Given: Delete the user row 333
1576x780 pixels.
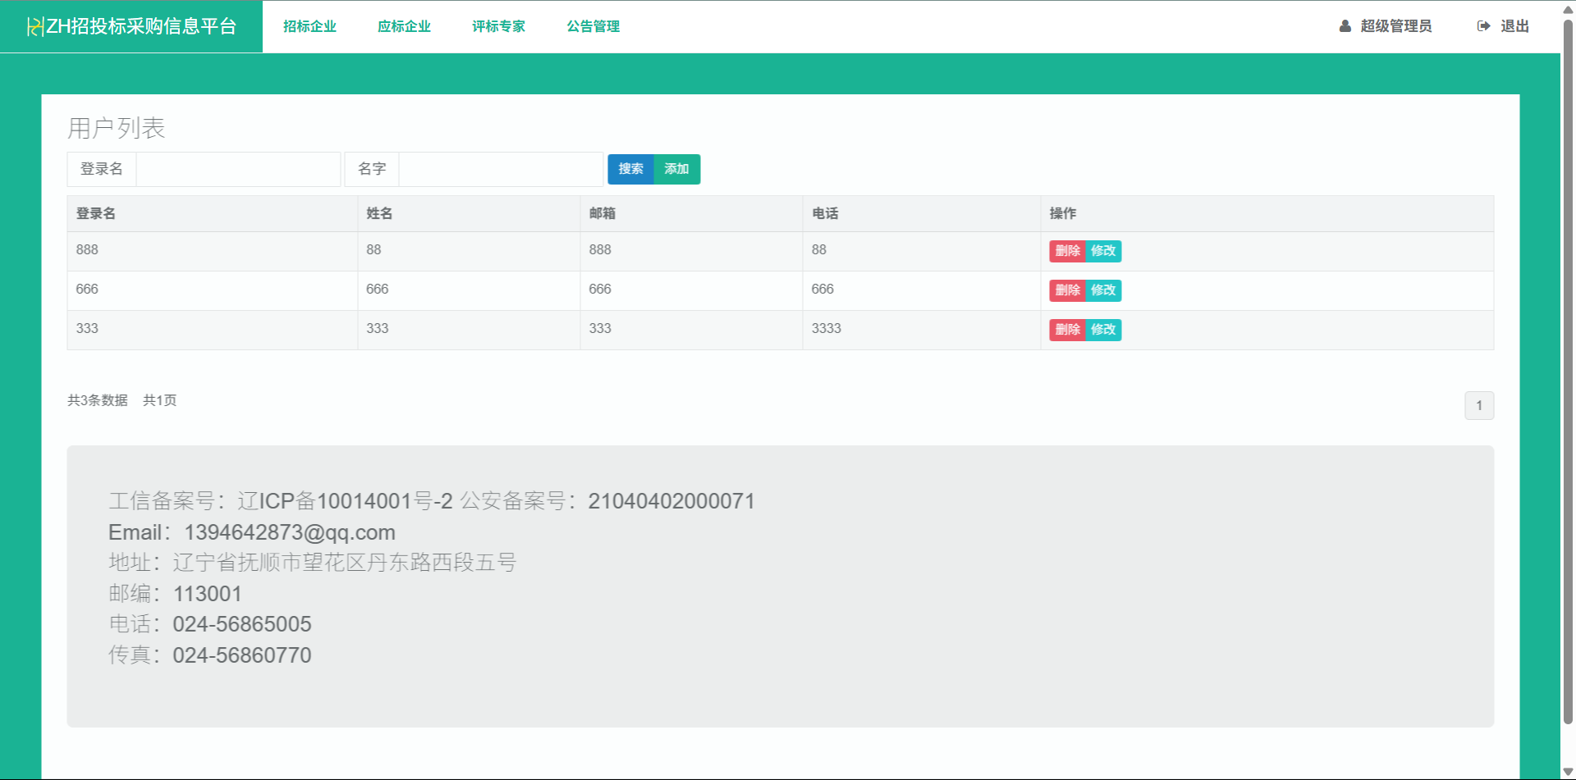Looking at the screenshot, I should coord(1067,330).
